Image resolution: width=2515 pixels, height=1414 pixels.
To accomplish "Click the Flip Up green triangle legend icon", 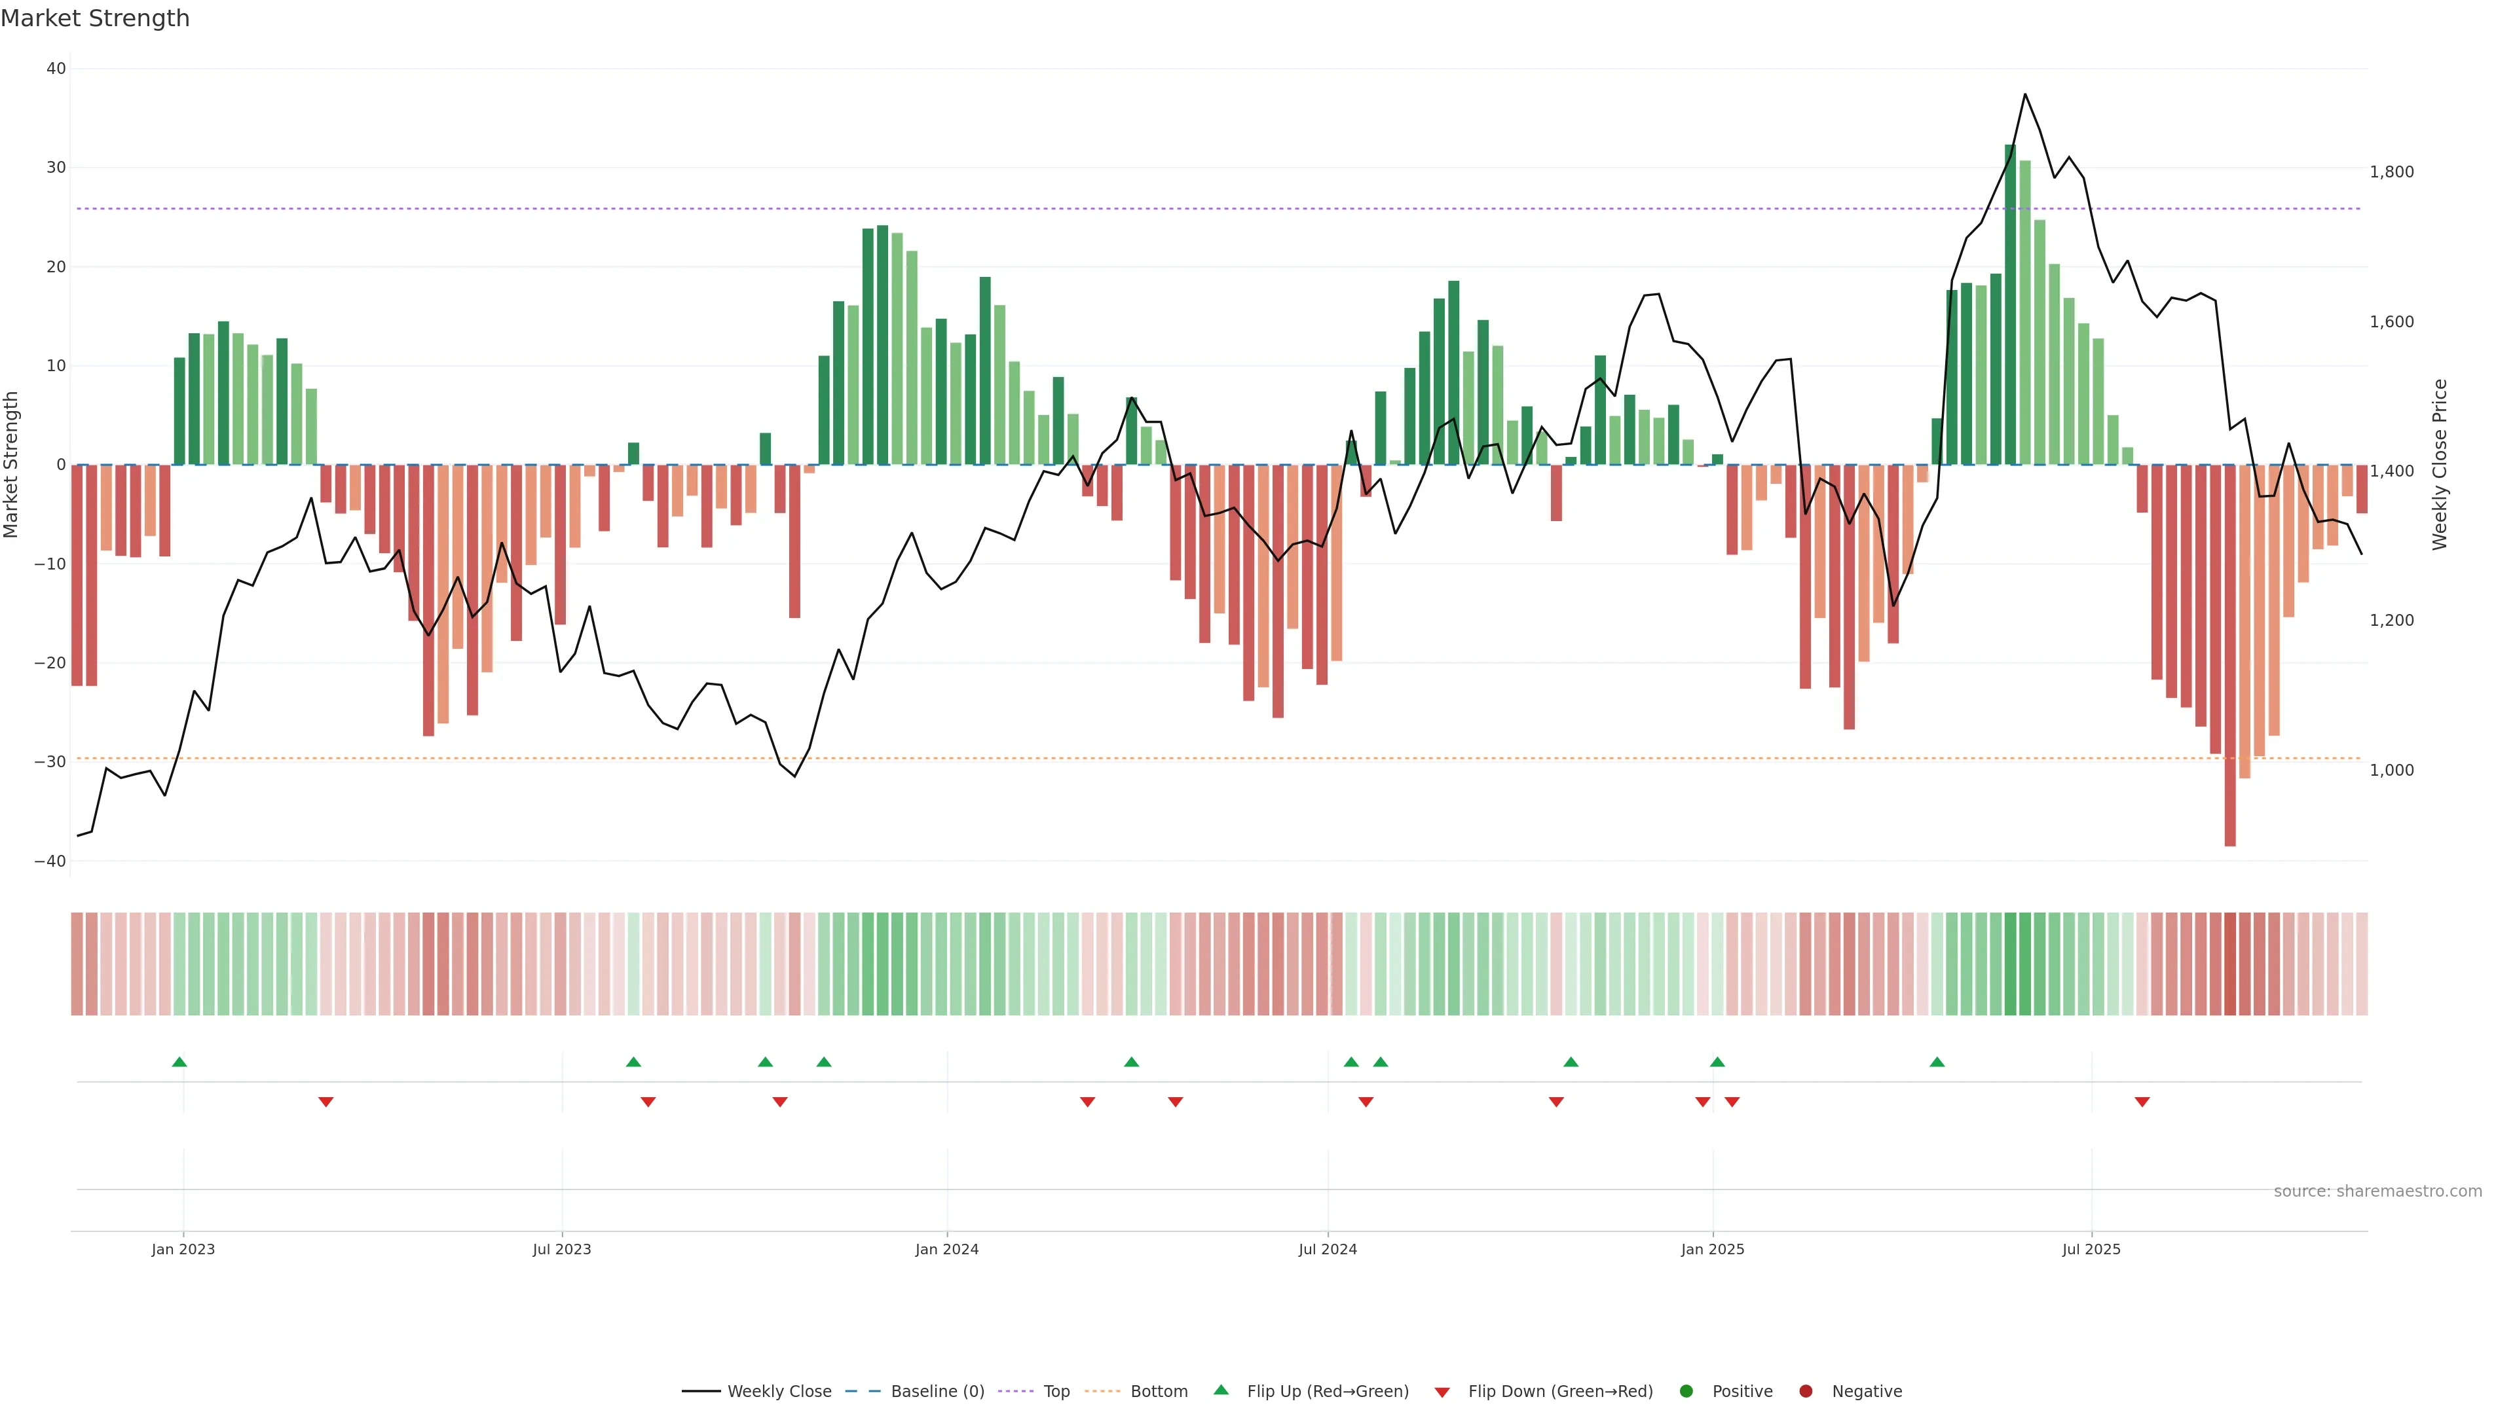I will 1220,1390.
